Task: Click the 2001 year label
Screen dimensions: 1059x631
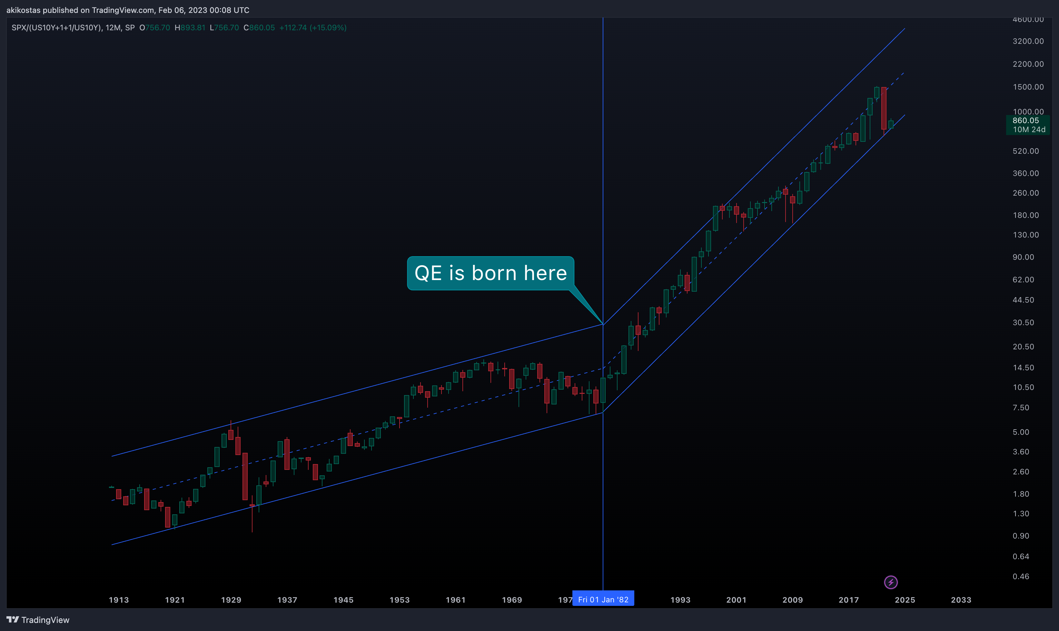Action: coord(736,600)
